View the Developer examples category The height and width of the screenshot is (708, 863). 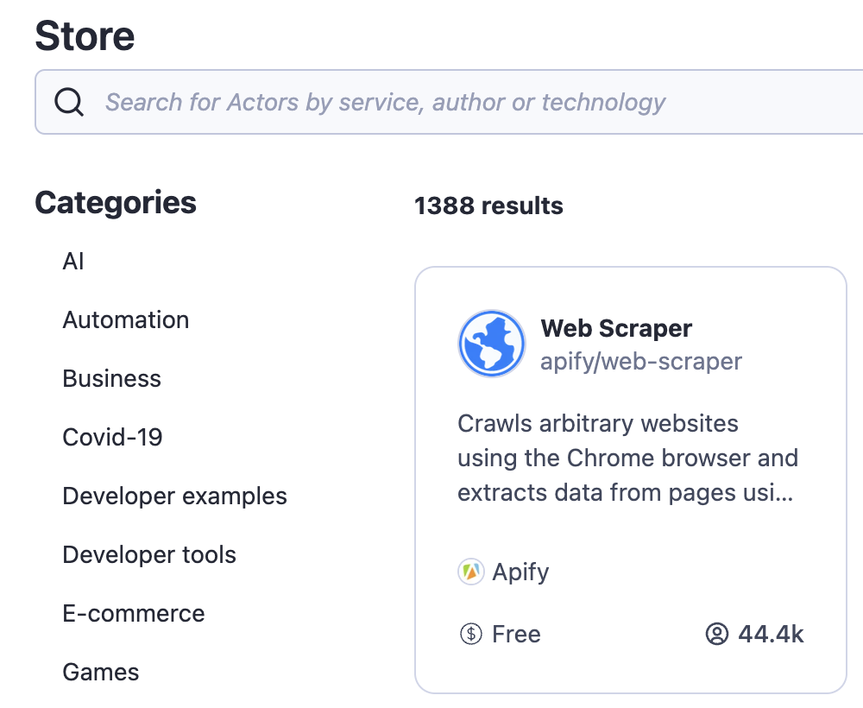coord(175,496)
